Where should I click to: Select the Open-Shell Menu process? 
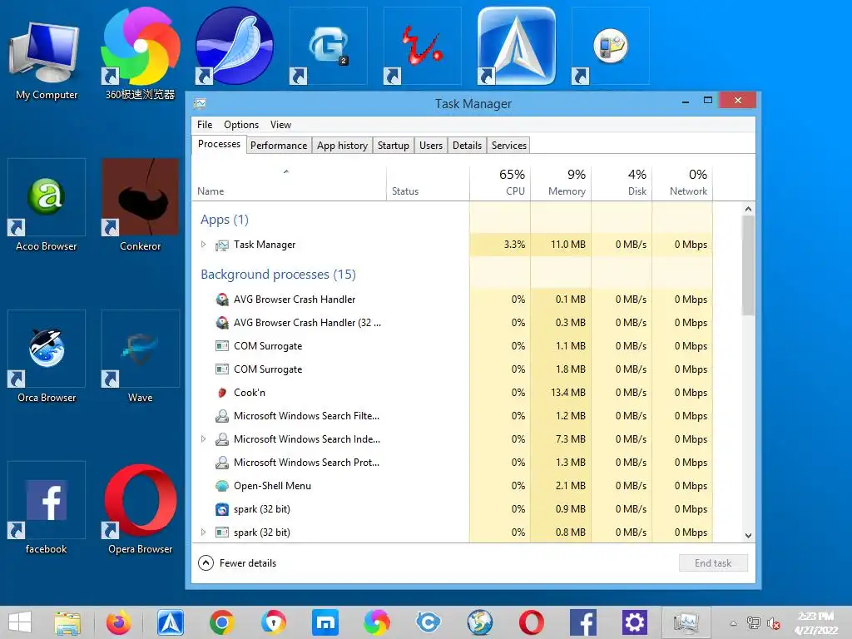[x=453, y=486]
